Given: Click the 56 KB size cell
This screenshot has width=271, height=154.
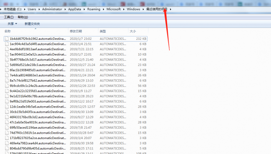Looking at the screenshot, I should pos(142,86).
